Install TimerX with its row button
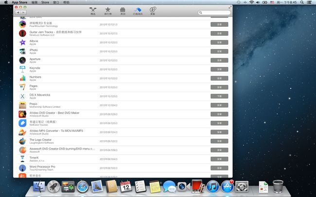The width and height of the screenshot is (316, 197). pos(219,159)
